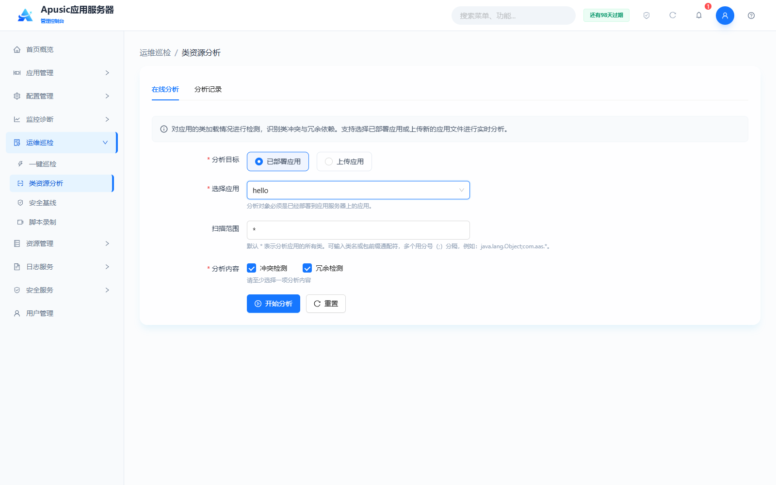Open the user avatar menu
776x485 pixels.
725,16
